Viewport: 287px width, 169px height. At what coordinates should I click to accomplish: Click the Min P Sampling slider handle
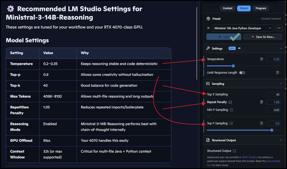click(212, 116)
